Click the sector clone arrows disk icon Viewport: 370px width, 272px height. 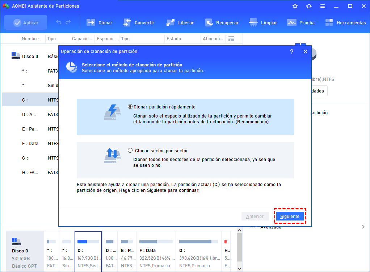point(112,156)
